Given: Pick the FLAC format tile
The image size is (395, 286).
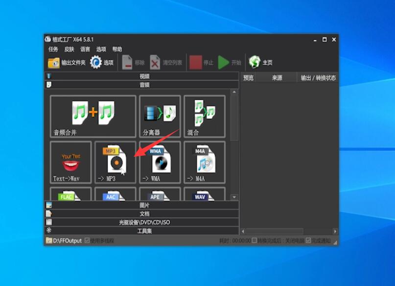Looking at the screenshot, I should pyautogui.click(x=71, y=194).
